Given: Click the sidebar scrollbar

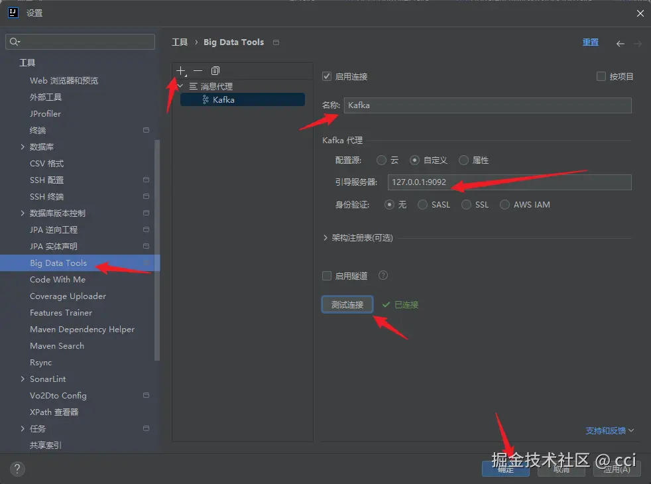Looking at the screenshot, I should click(x=157, y=251).
